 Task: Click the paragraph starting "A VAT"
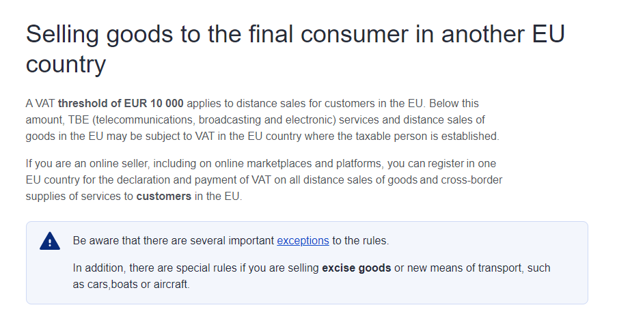[x=263, y=120]
